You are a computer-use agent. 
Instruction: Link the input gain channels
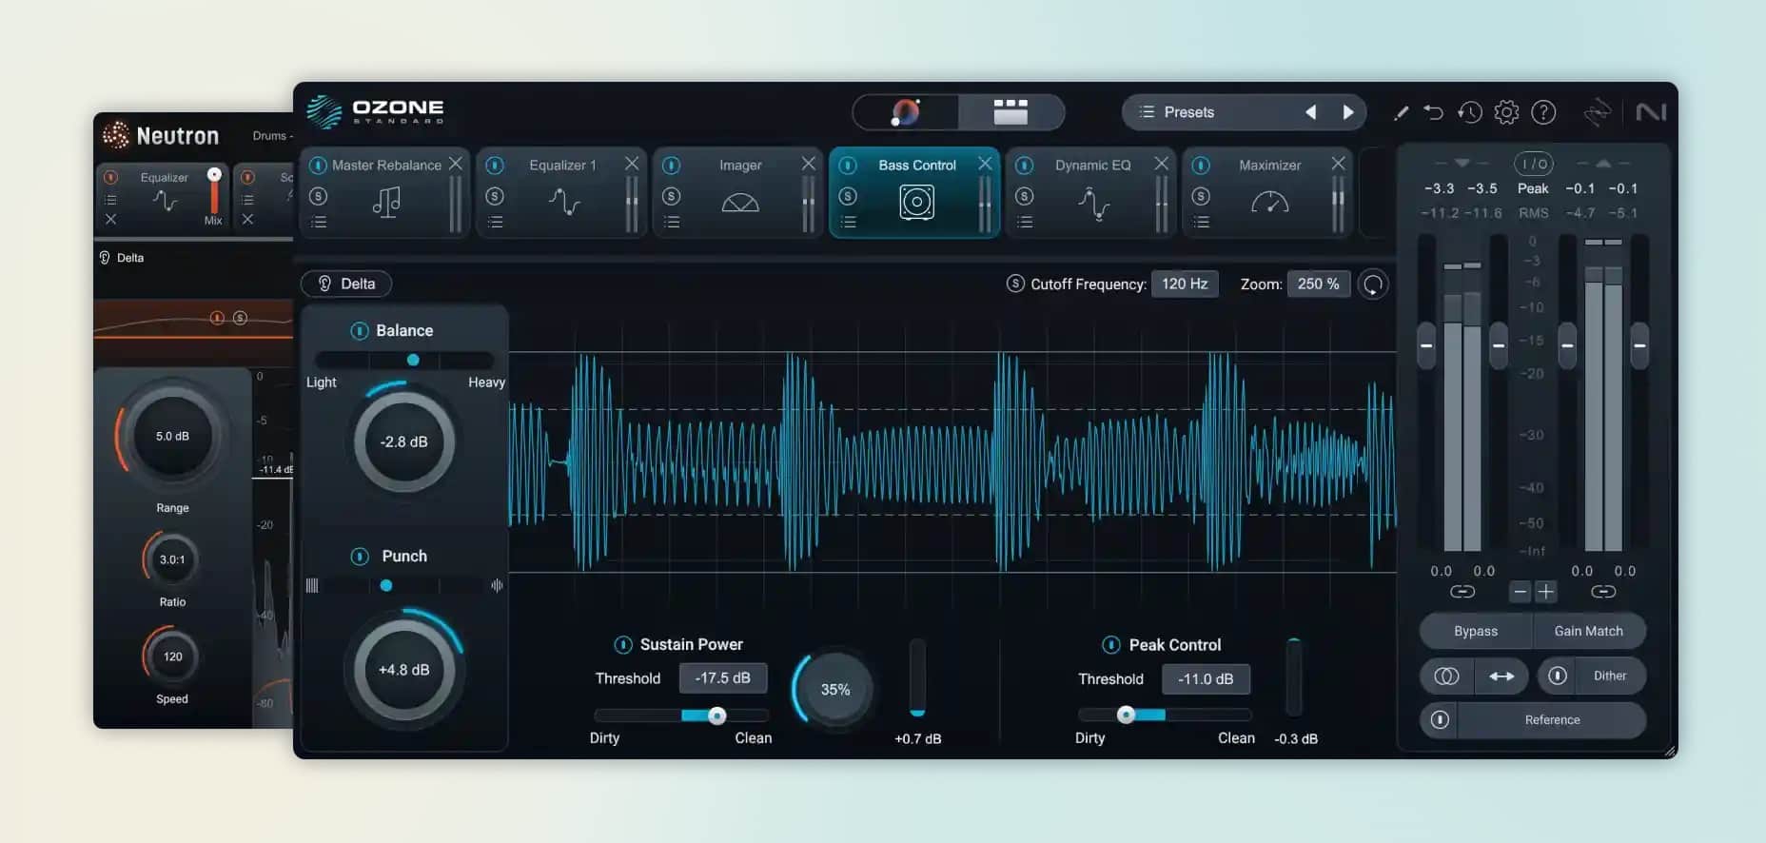point(1462,592)
